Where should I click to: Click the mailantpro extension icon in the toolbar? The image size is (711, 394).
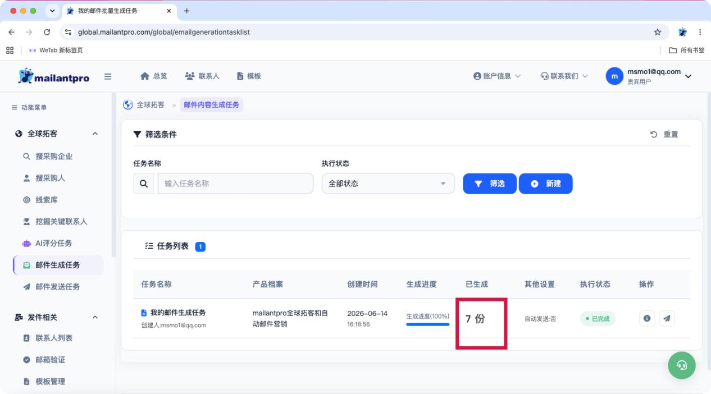click(x=682, y=32)
